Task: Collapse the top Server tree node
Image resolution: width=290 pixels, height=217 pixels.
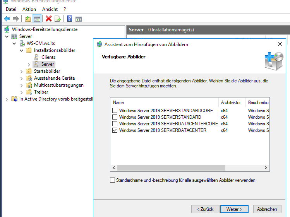Action: 7,36
